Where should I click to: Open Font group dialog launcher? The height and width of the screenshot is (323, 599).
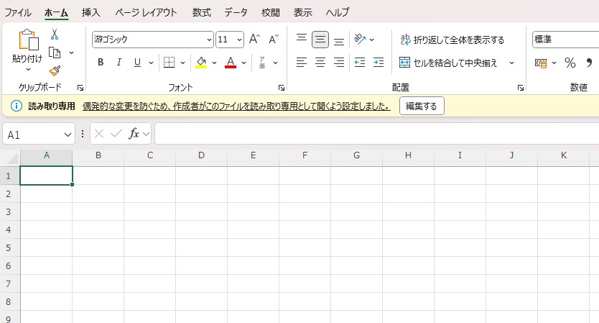(x=282, y=88)
